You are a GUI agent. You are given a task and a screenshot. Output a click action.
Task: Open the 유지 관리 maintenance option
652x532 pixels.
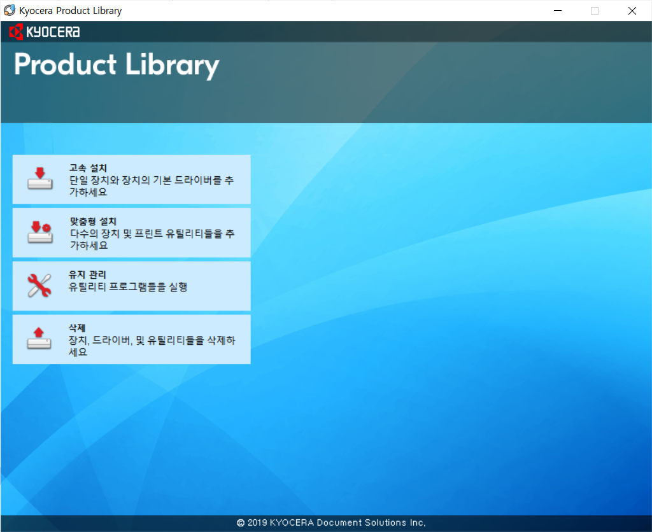(x=131, y=286)
